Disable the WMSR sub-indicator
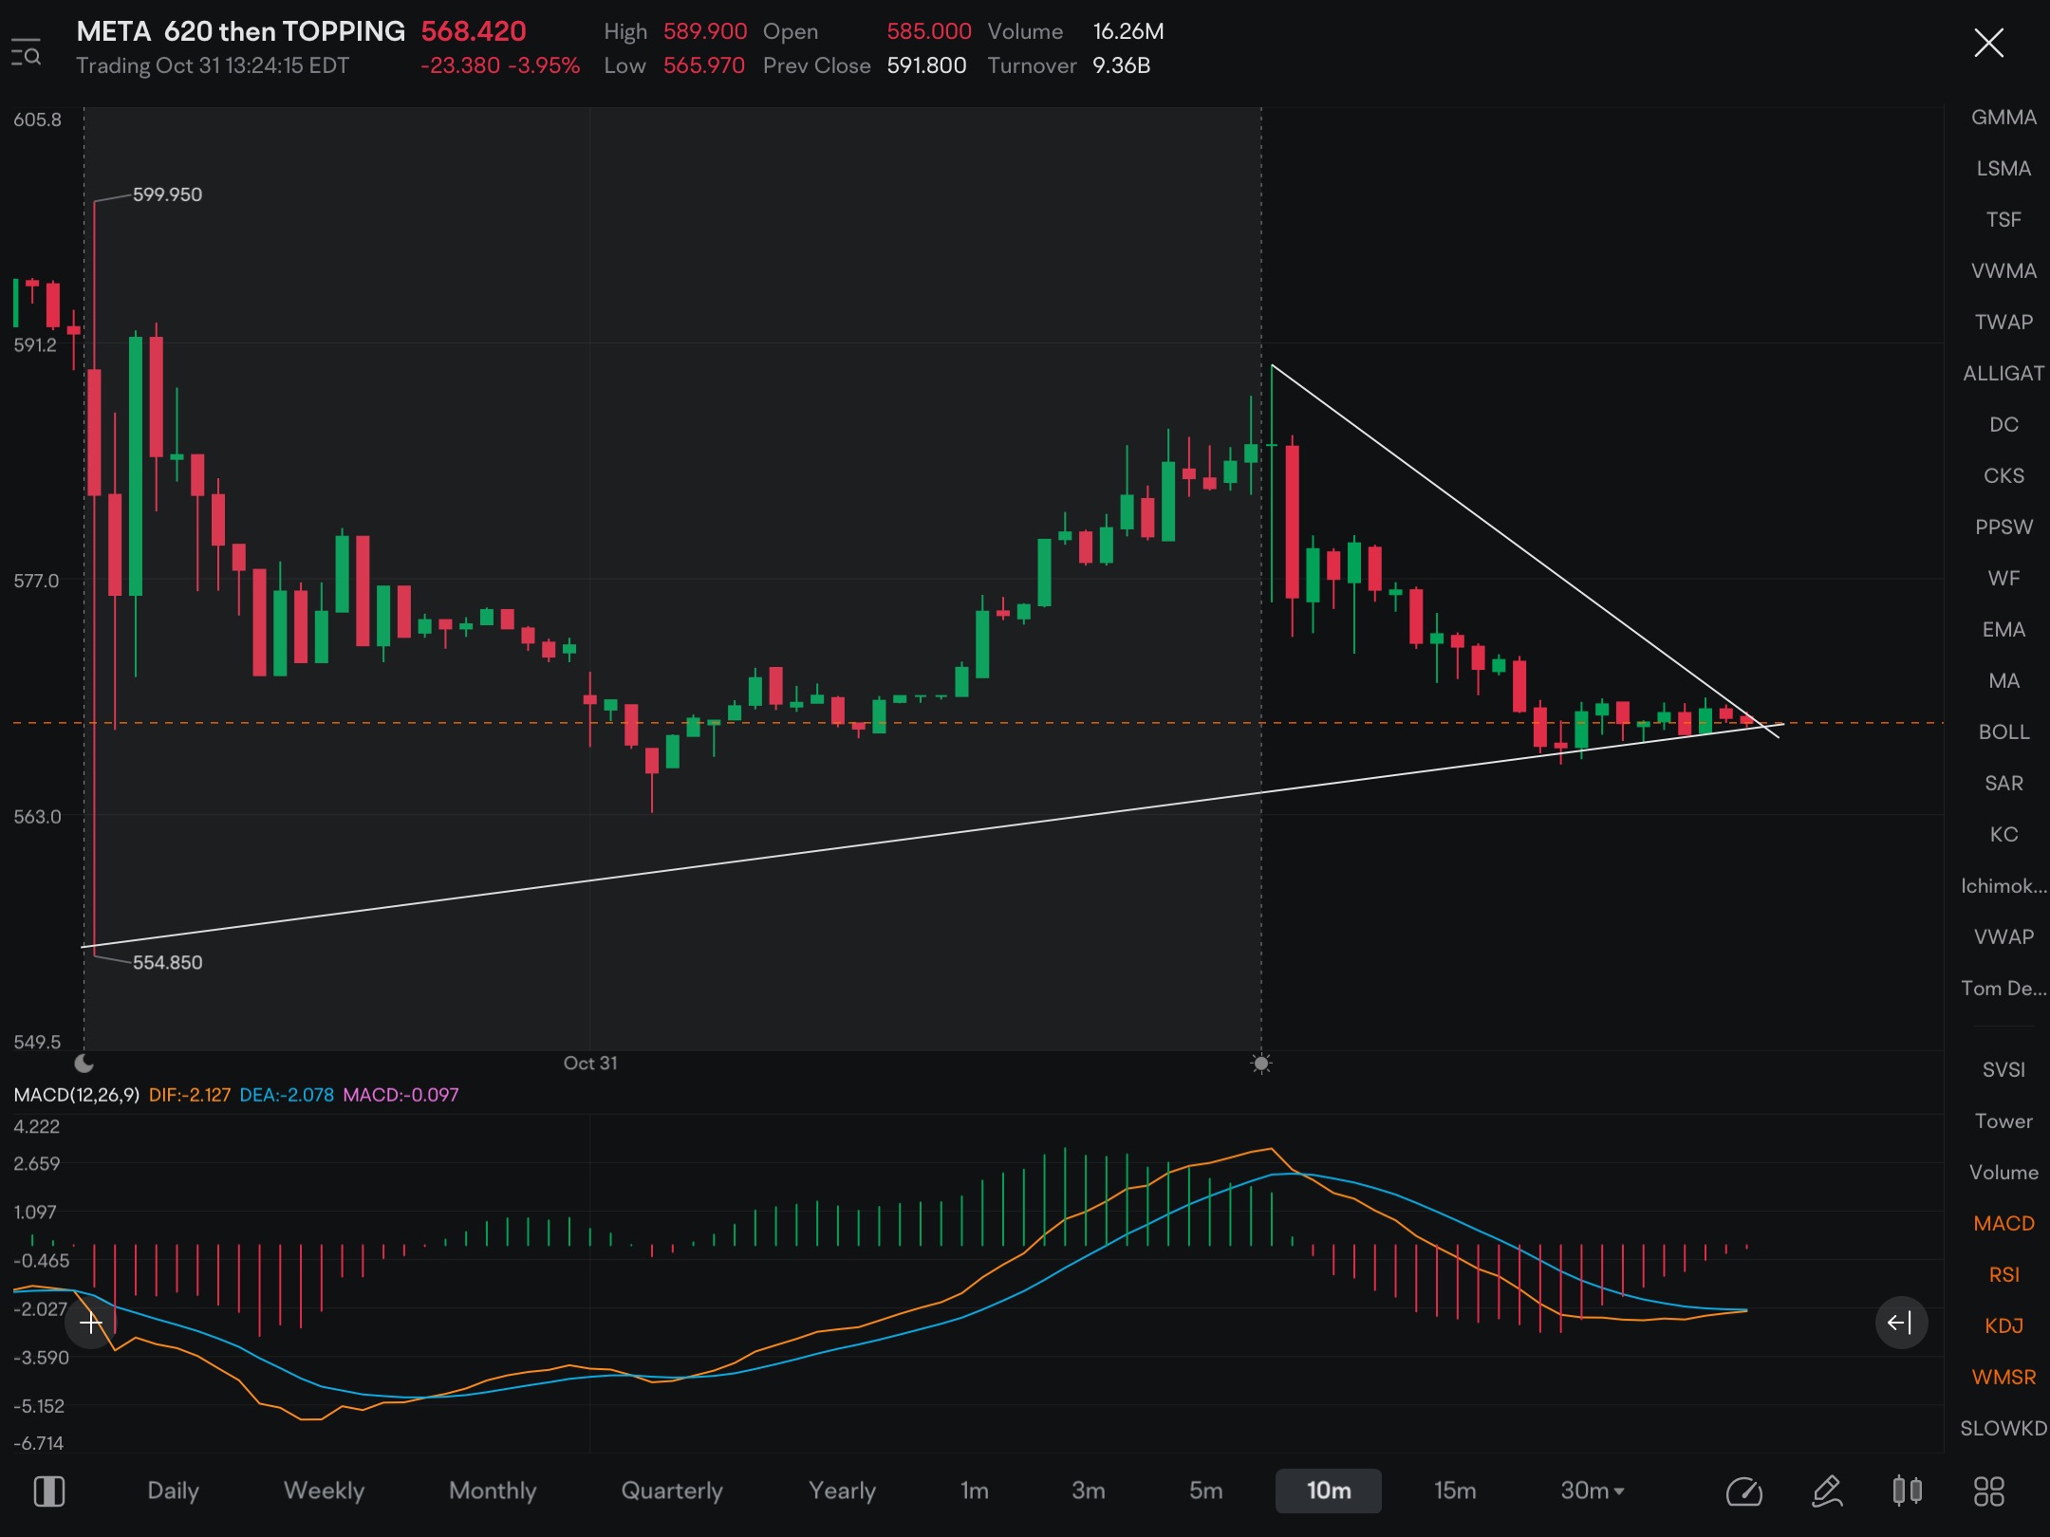 [2003, 1378]
